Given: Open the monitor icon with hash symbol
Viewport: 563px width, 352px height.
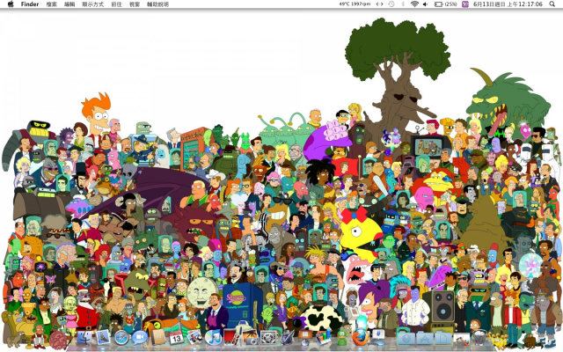Looking at the screenshot, I should point(378,337).
